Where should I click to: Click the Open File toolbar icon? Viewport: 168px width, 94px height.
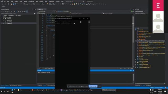(11, 4)
